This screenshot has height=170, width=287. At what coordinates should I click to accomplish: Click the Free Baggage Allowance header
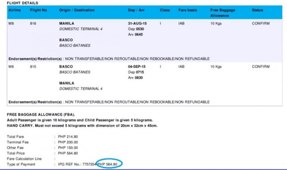tap(222, 13)
